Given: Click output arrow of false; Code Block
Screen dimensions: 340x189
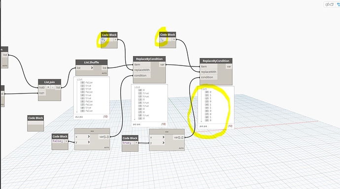Looking at the screenshot, I should (67, 141).
